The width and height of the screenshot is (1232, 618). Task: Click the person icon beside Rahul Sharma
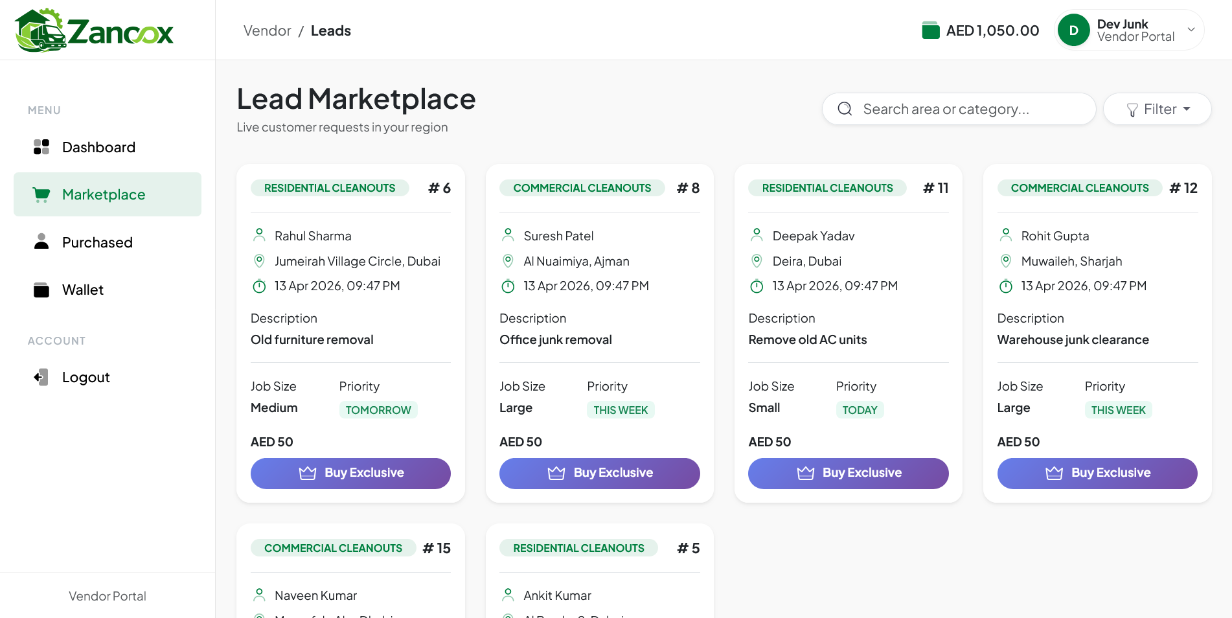259,235
